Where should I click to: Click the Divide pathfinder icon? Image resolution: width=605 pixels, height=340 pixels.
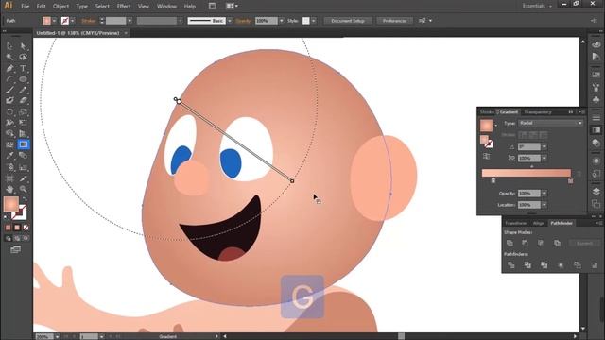[x=511, y=265]
